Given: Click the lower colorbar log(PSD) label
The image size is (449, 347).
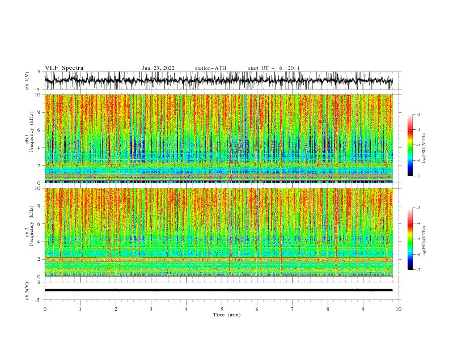Looking at the screenshot, I should [x=425, y=242].
